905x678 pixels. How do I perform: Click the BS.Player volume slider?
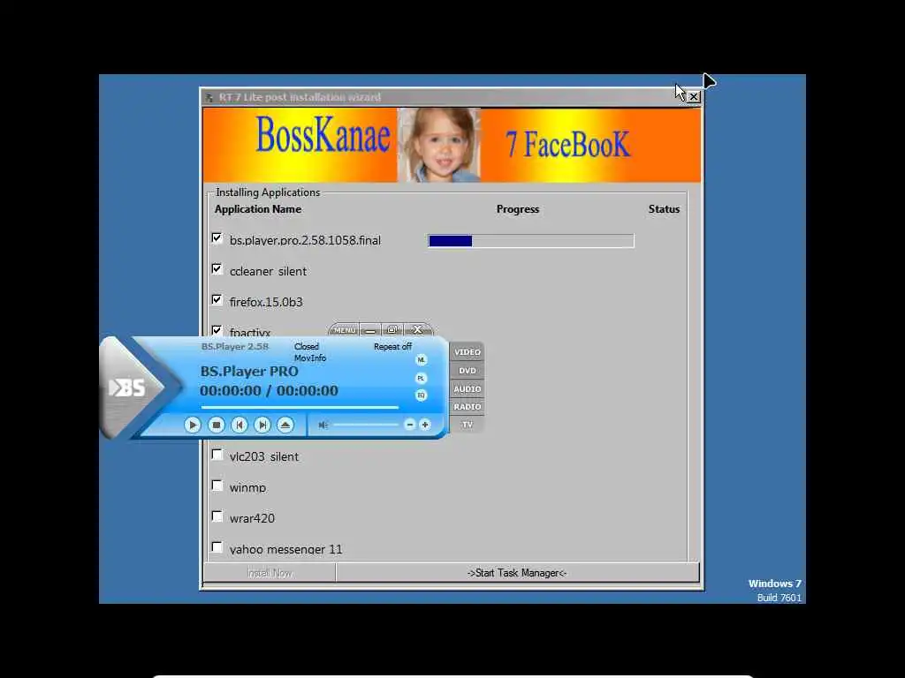[365, 425]
